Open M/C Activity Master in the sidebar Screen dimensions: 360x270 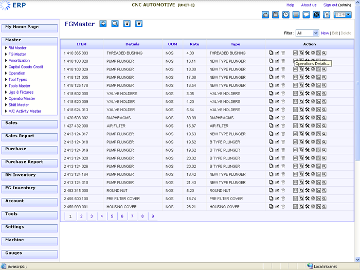pyautogui.click(x=25, y=111)
